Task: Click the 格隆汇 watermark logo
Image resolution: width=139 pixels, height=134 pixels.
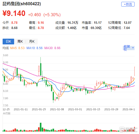Action: pos(128,130)
